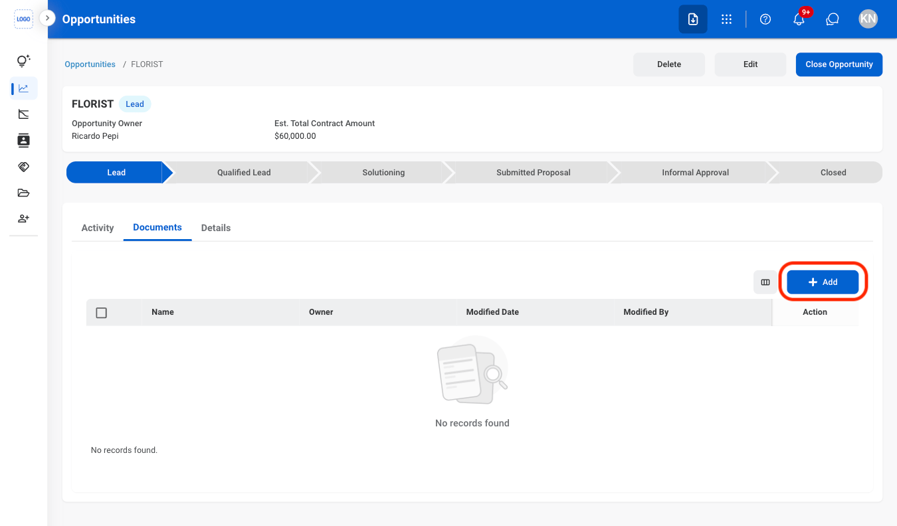Viewport: 897px width, 526px height.
Task: Open the add-user sidebar icon
Action: [24, 219]
